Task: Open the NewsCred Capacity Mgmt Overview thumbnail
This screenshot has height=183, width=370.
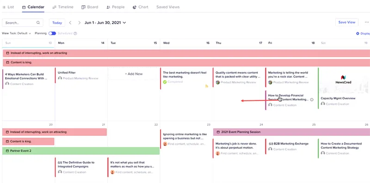Action: pyautogui.click(x=343, y=81)
